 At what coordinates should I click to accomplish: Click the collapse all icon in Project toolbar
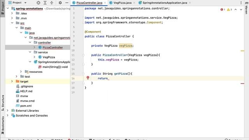click(x=52, y=3)
